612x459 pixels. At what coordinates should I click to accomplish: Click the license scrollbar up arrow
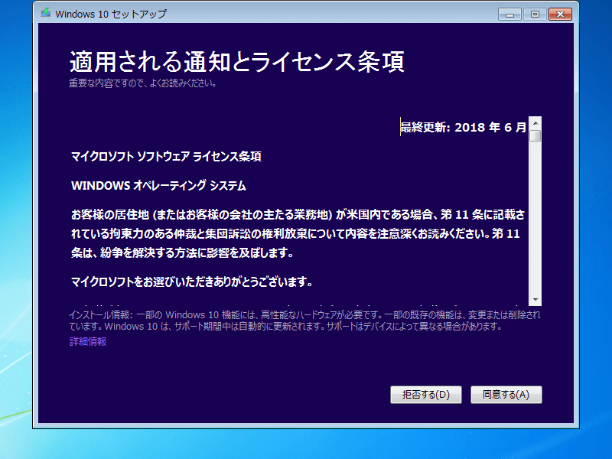pyautogui.click(x=535, y=122)
